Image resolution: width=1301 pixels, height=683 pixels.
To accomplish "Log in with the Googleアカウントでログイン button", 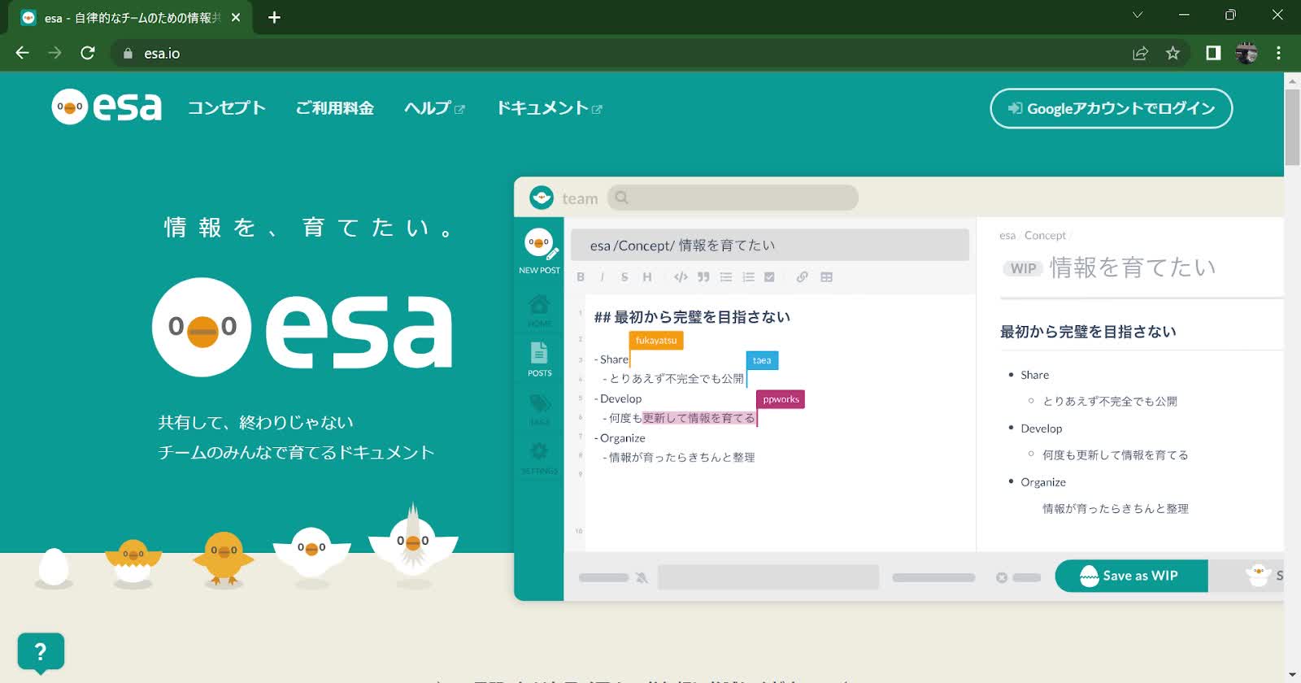I will point(1111,108).
